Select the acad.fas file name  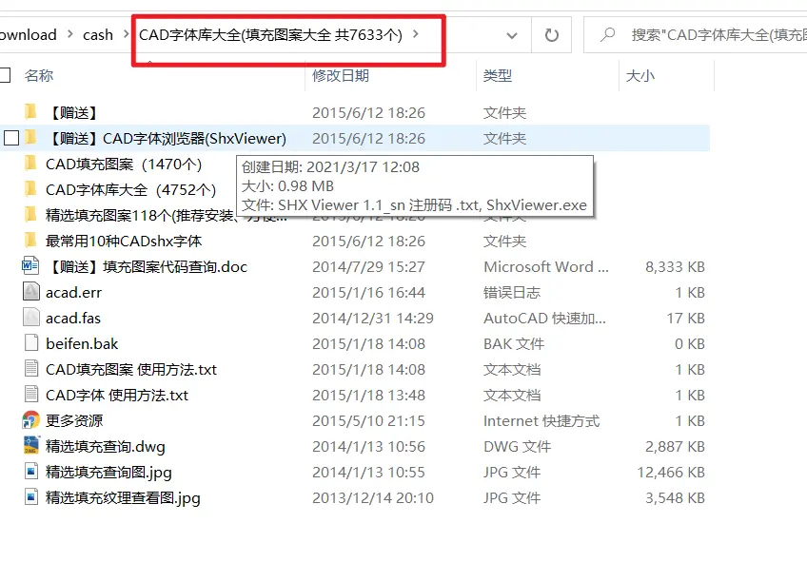coord(73,319)
